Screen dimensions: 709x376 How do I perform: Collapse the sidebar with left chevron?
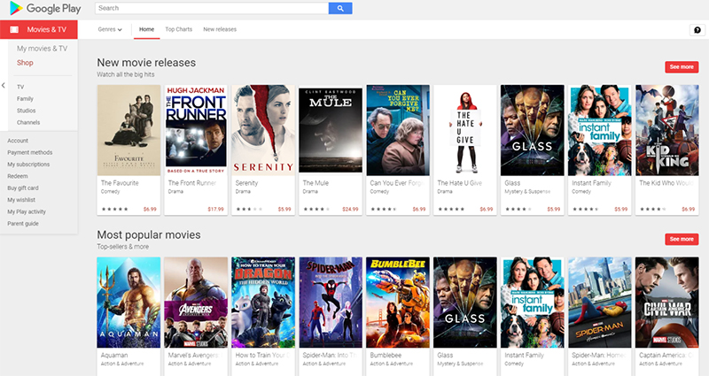(4, 85)
